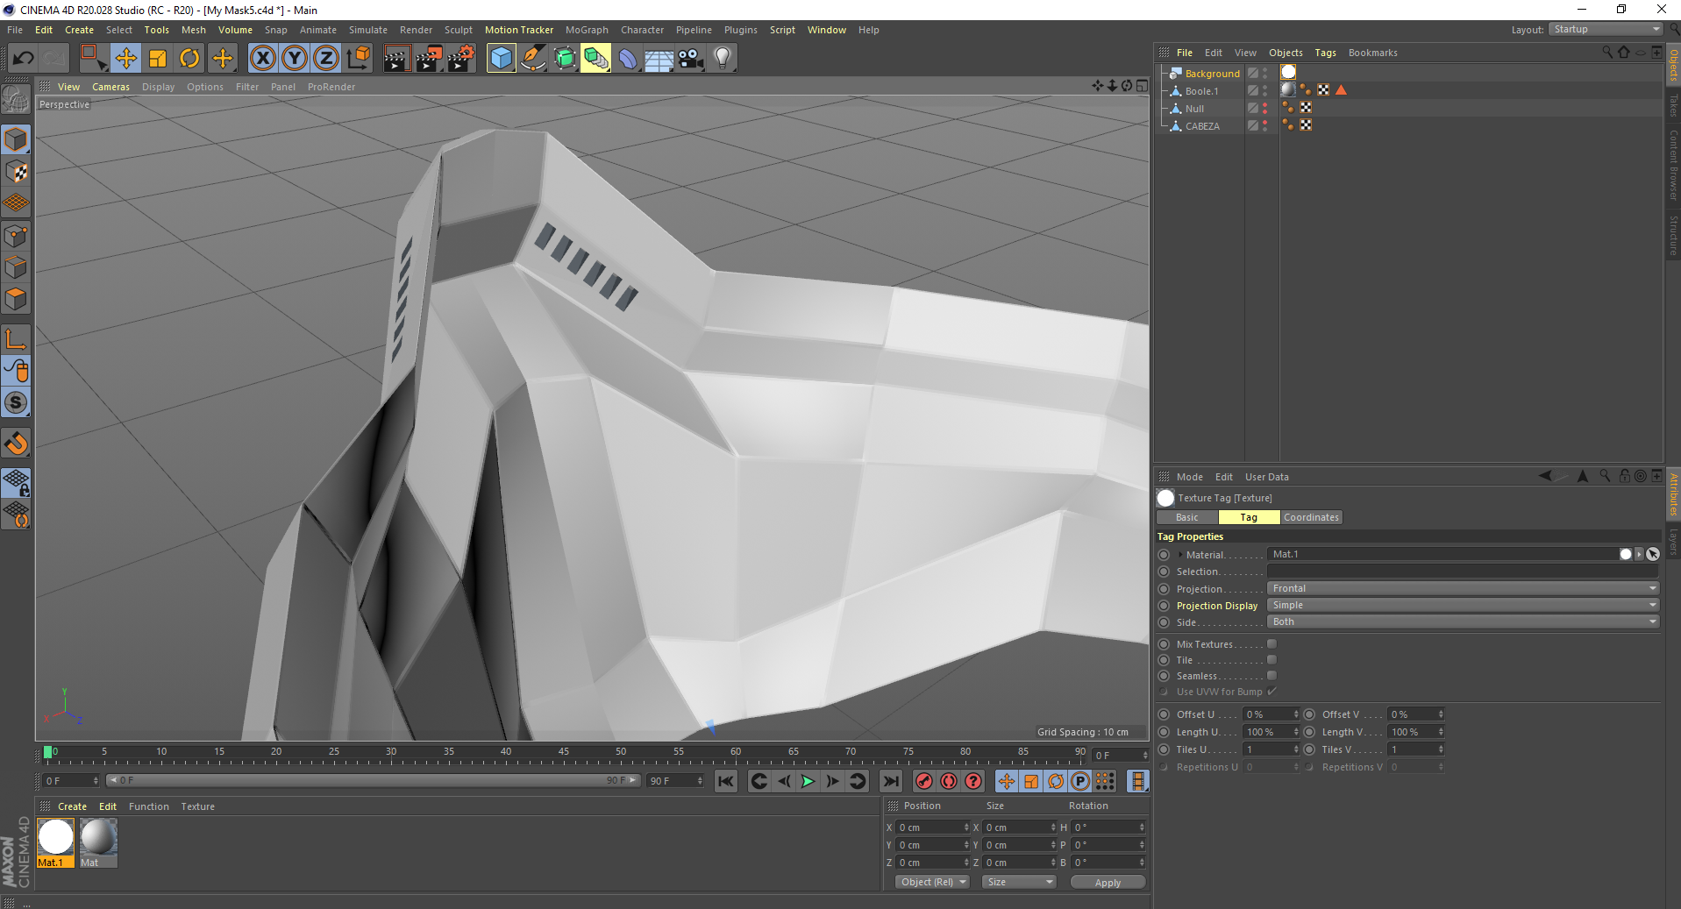This screenshot has height=909, width=1681.
Task: Select the Move tool
Action: [125, 59]
